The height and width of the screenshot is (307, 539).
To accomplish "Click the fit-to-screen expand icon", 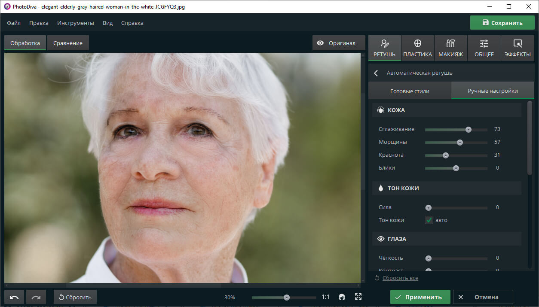I will click(358, 297).
